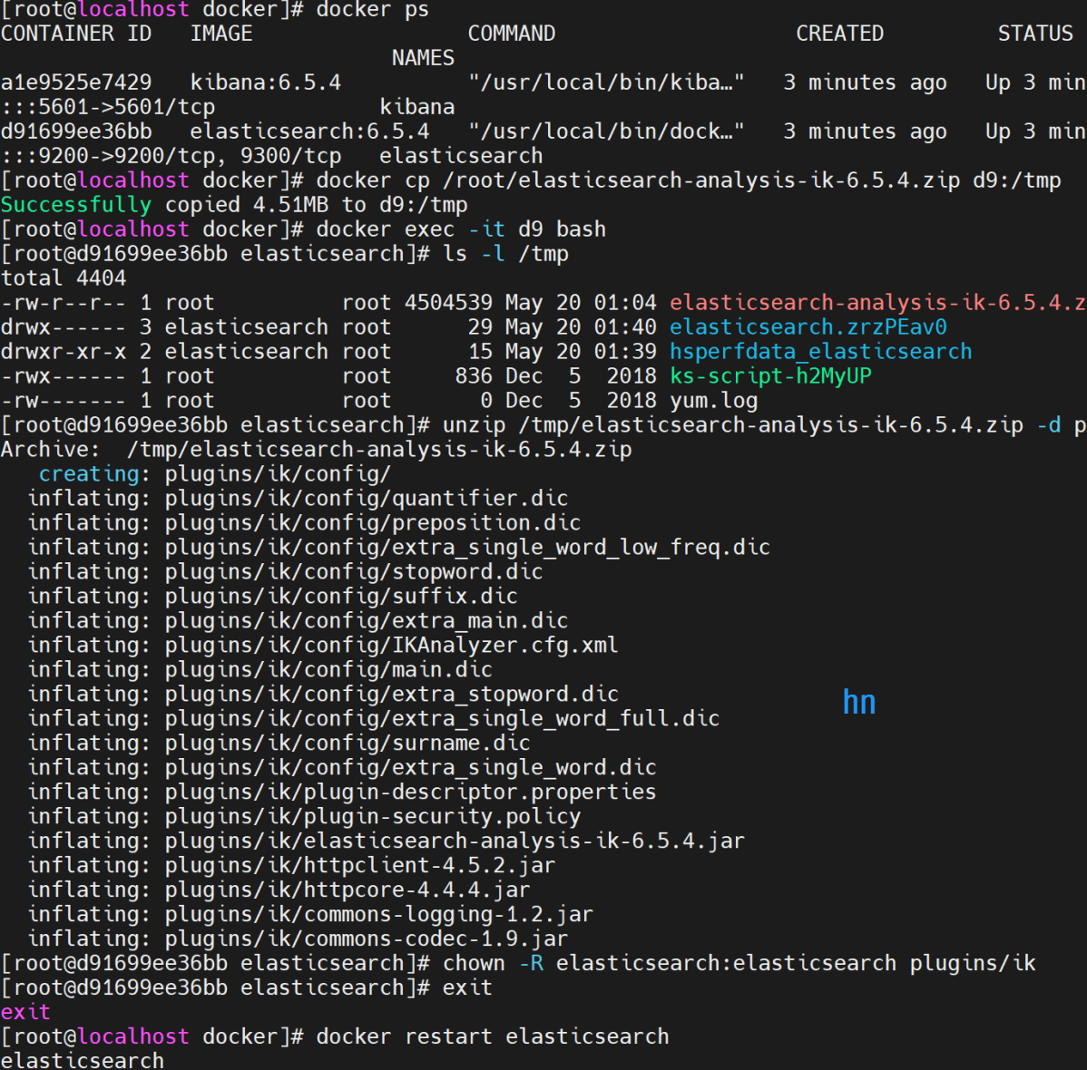Click the STATUS column header

point(1035,34)
